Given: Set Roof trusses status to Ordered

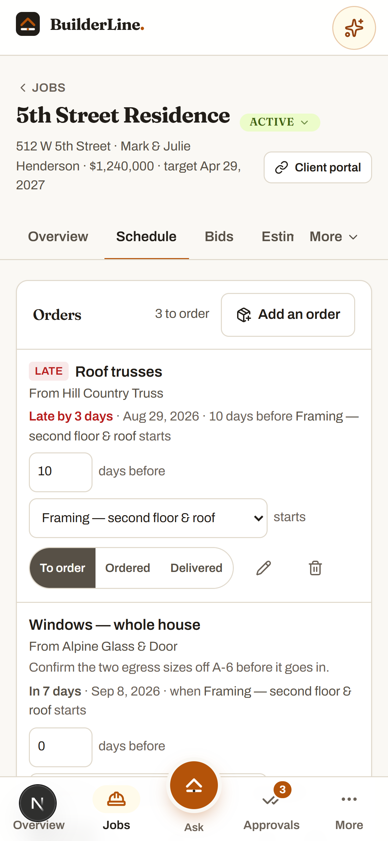Looking at the screenshot, I should 128,568.
